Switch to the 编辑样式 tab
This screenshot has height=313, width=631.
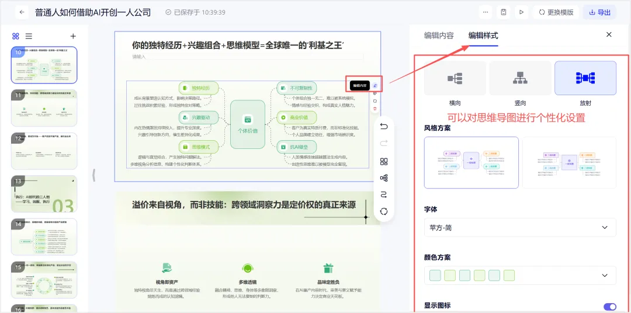click(x=483, y=36)
